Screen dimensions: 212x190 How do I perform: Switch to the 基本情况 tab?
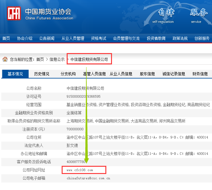tap(15, 74)
